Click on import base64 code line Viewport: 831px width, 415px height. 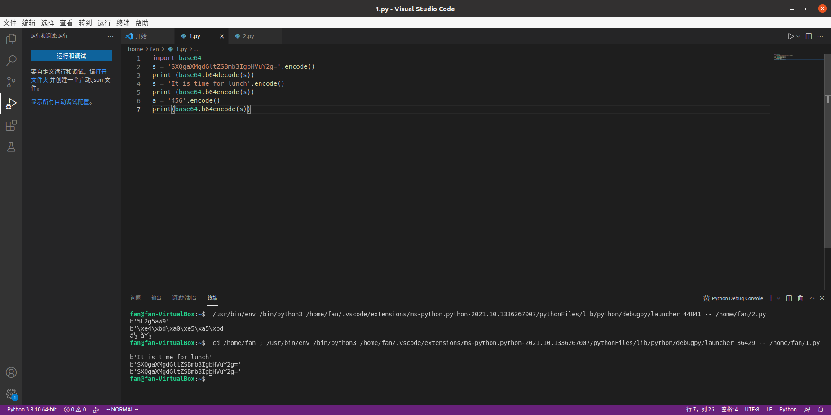coord(177,58)
